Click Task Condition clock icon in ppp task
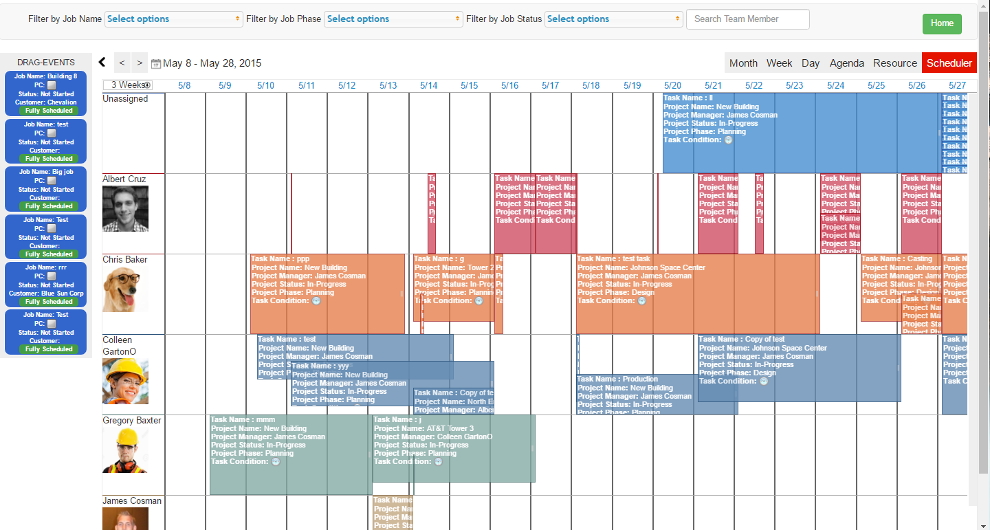Image resolution: width=990 pixels, height=530 pixels. coord(316,301)
